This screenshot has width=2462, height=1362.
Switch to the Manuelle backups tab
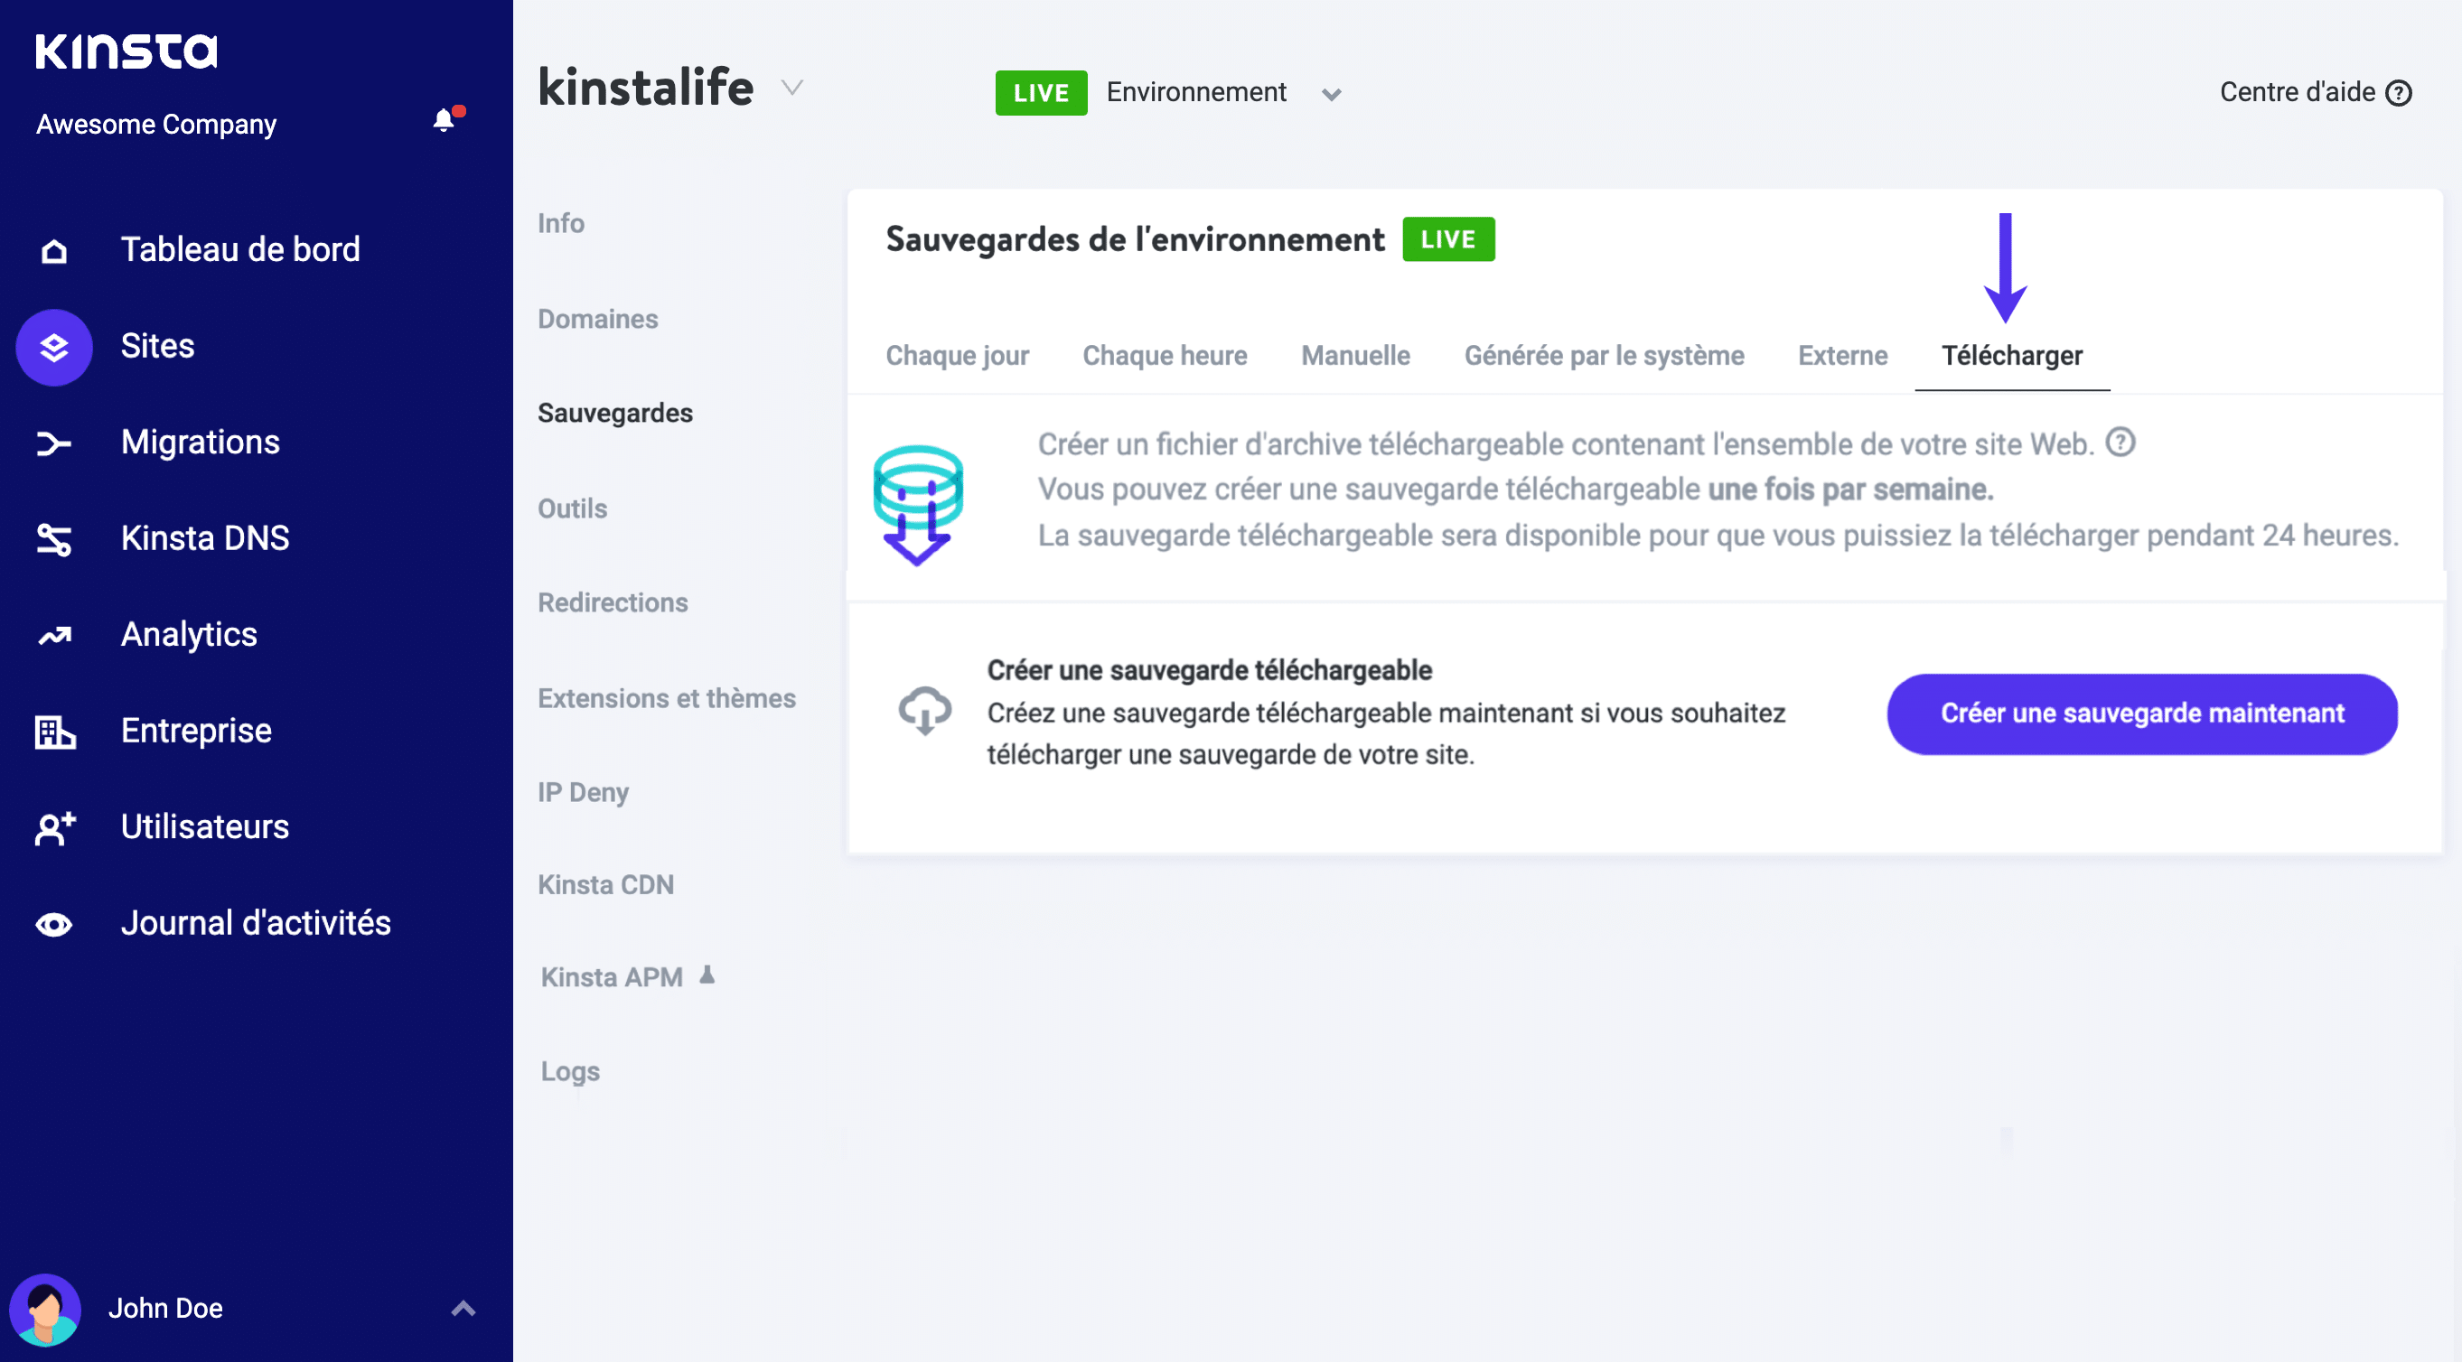coord(1355,355)
